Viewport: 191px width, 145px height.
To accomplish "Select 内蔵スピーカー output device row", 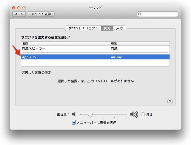I will (95, 48).
